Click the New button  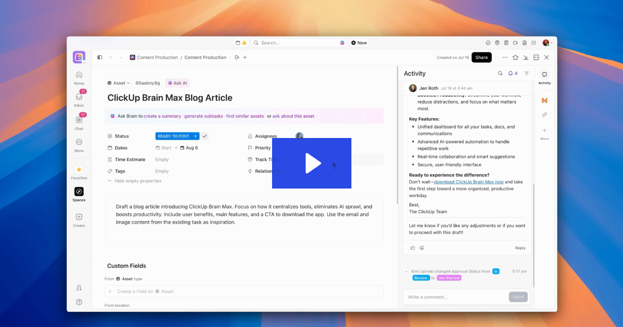pos(359,43)
